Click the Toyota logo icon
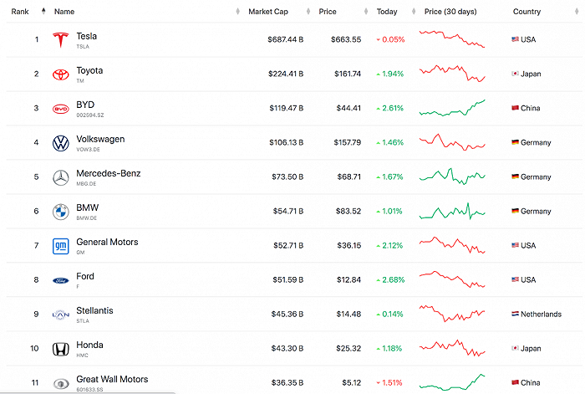Viewport: 585px width, 394px height. (x=59, y=74)
